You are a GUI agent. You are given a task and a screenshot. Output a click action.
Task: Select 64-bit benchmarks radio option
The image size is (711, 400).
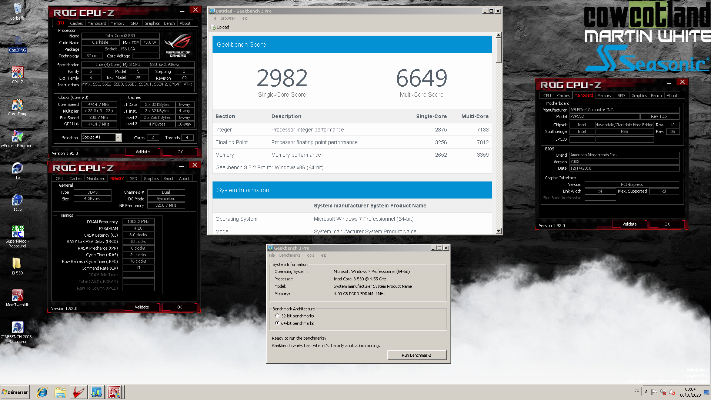pos(277,323)
